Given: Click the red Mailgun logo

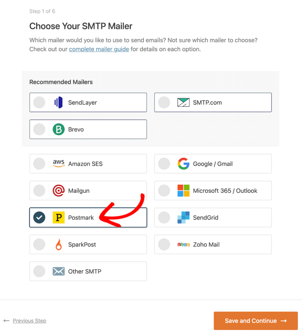Looking at the screenshot, I should point(59,191).
